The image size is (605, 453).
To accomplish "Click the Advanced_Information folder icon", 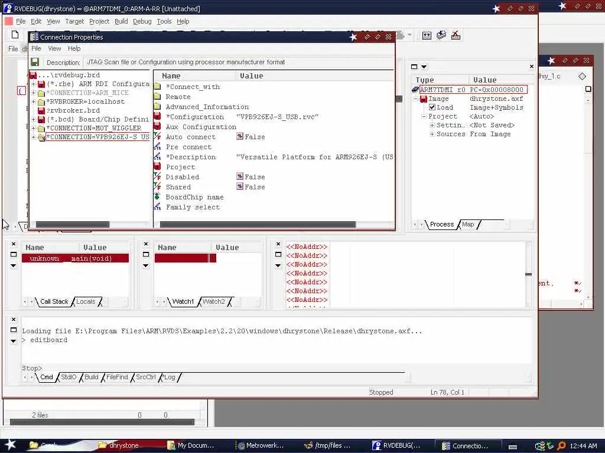I will point(157,106).
